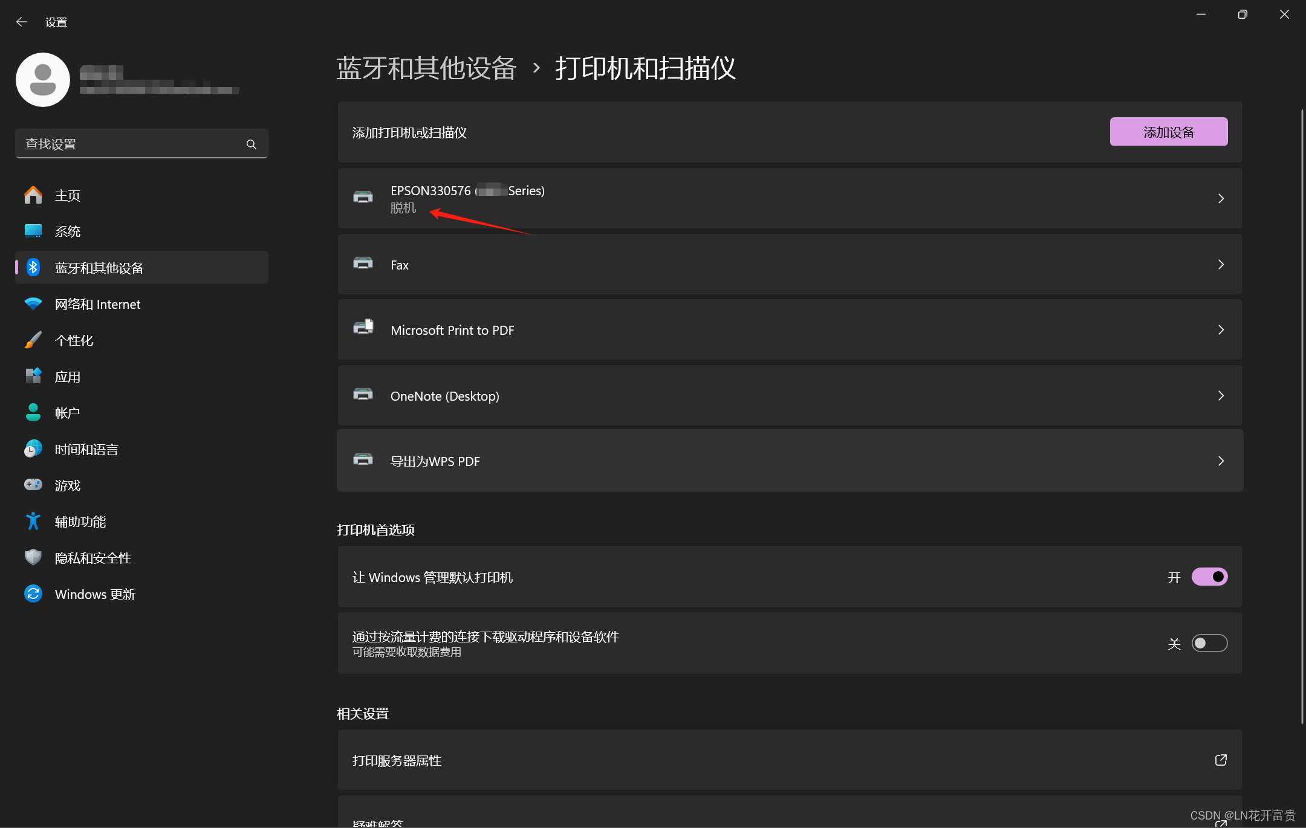Turn off 让 Windows 管理默认打印机
This screenshot has height=828, width=1306.
[1209, 577]
